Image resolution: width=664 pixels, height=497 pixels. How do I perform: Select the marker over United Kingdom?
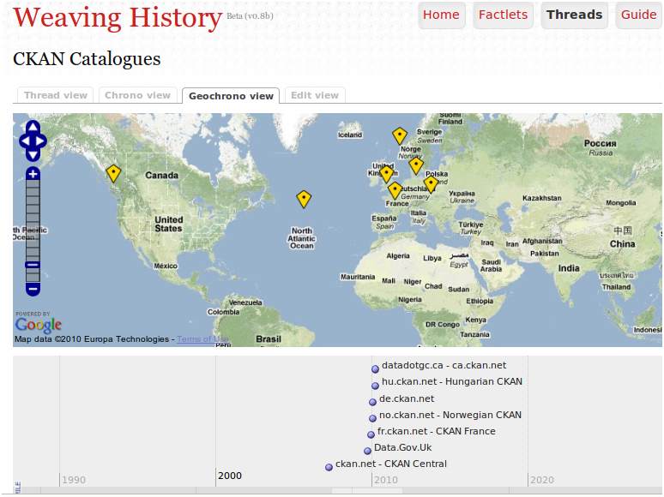point(386,174)
